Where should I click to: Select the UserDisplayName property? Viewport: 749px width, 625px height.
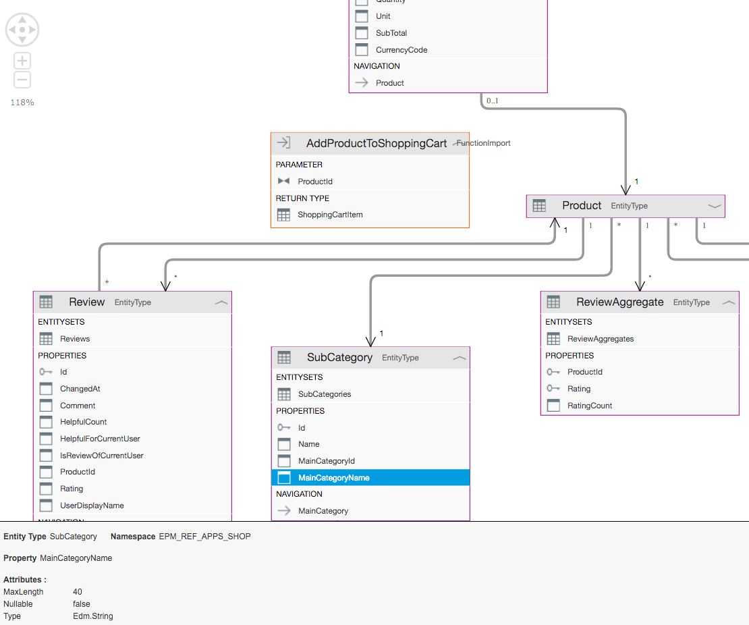coord(92,506)
